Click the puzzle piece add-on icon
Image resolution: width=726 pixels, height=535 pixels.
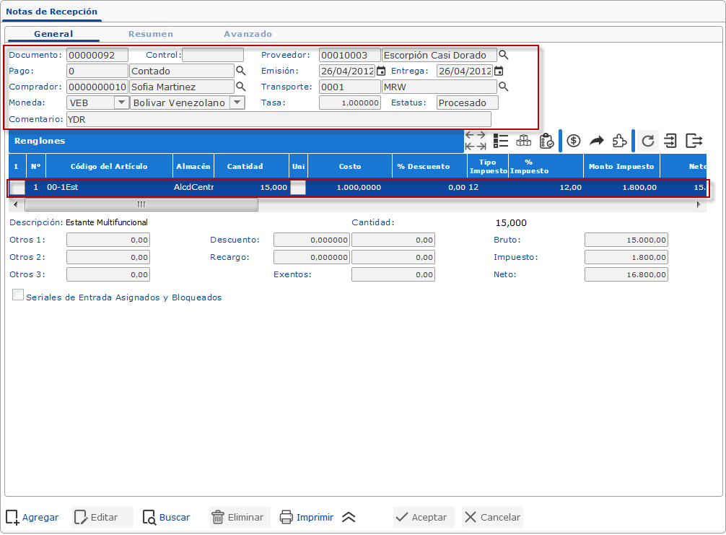point(619,140)
